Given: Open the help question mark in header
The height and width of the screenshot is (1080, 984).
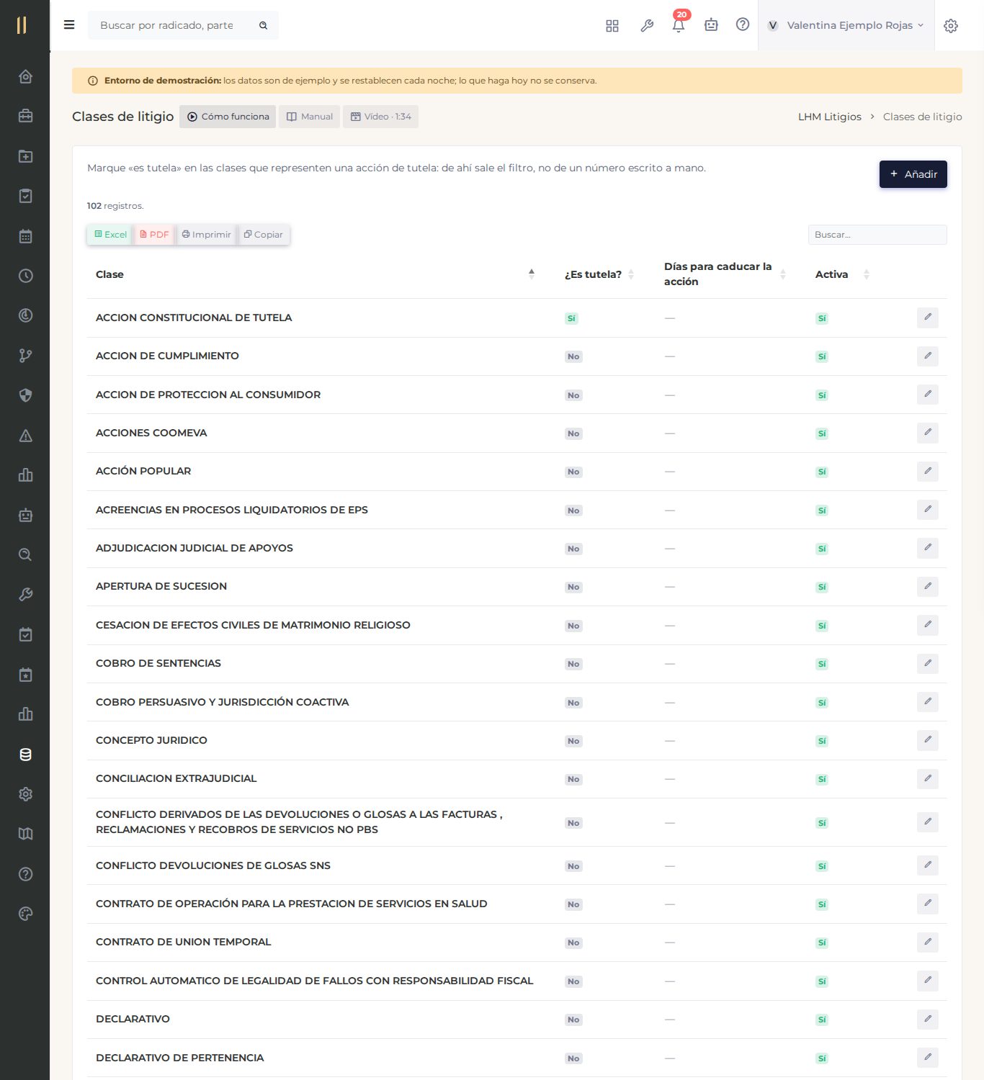Looking at the screenshot, I should pyautogui.click(x=743, y=24).
